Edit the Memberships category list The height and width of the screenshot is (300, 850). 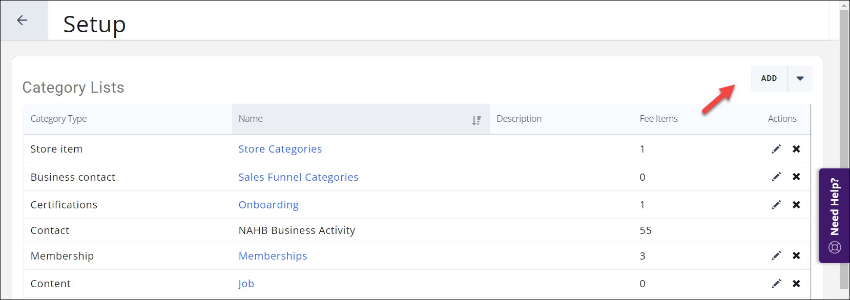coord(776,255)
